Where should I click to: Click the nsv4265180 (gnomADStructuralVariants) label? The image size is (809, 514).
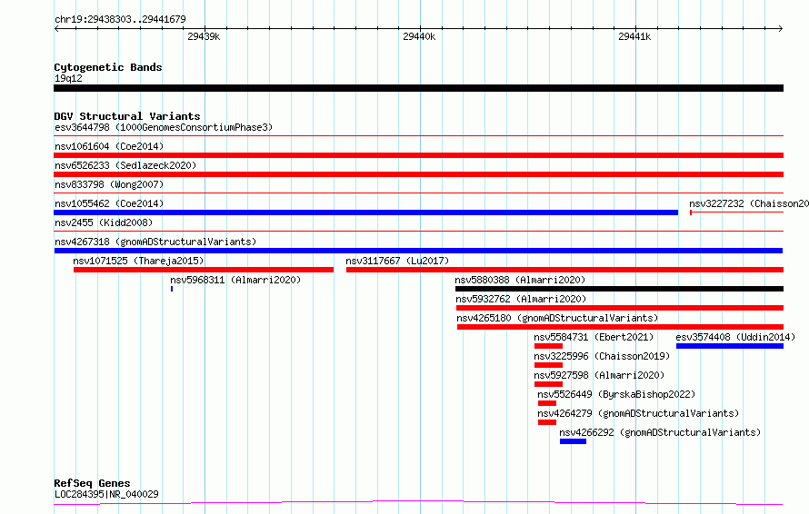(x=557, y=318)
